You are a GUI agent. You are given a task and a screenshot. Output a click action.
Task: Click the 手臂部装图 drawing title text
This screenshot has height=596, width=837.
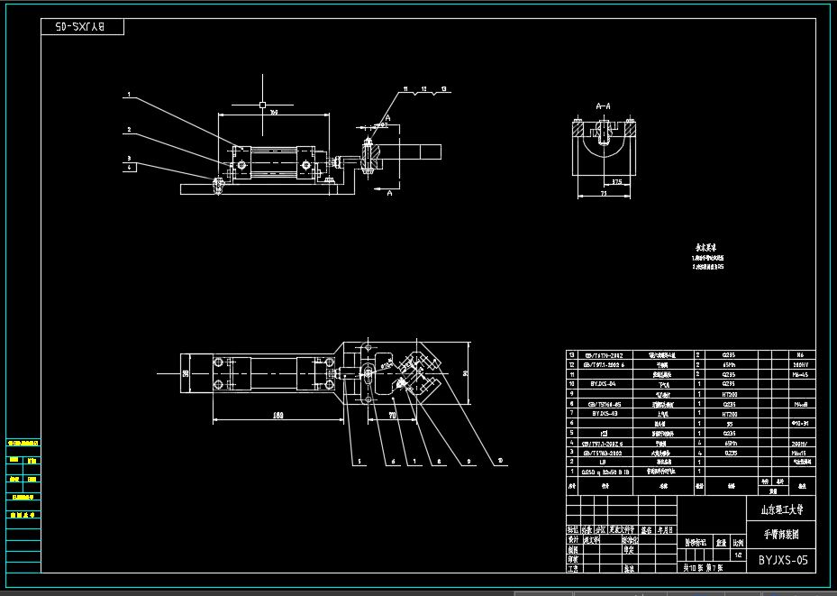click(781, 534)
